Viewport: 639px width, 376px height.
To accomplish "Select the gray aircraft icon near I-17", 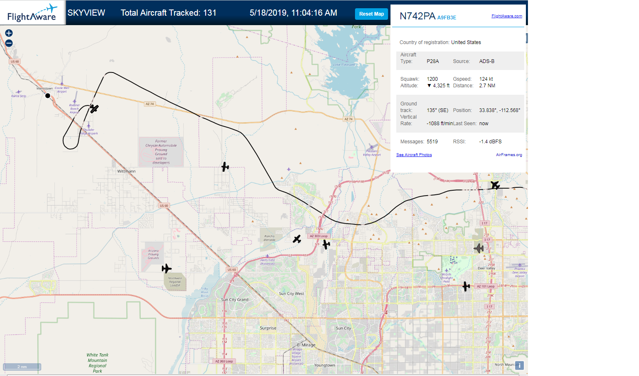I will pyautogui.click(x=479, y=248).
